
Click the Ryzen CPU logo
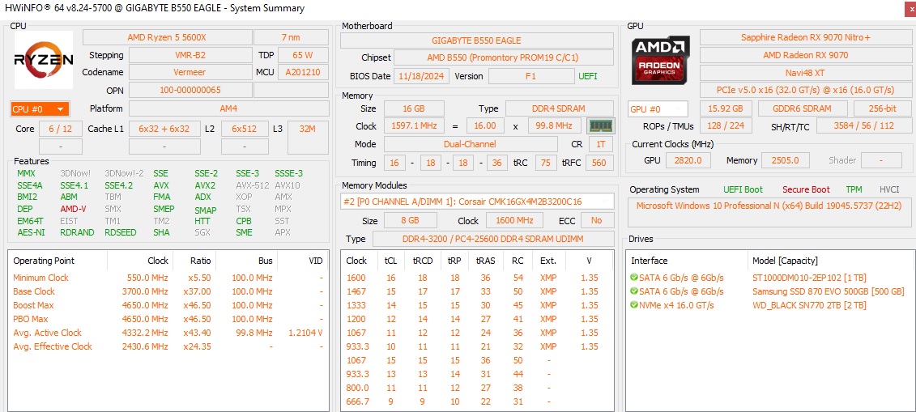click(x=44, y=60)
